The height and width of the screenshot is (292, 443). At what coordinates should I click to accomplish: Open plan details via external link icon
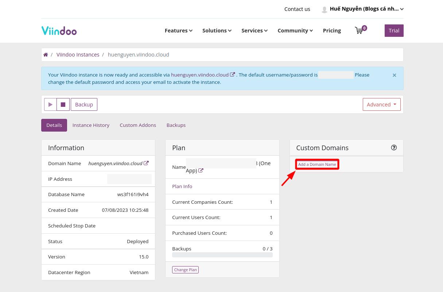(201, 170)
